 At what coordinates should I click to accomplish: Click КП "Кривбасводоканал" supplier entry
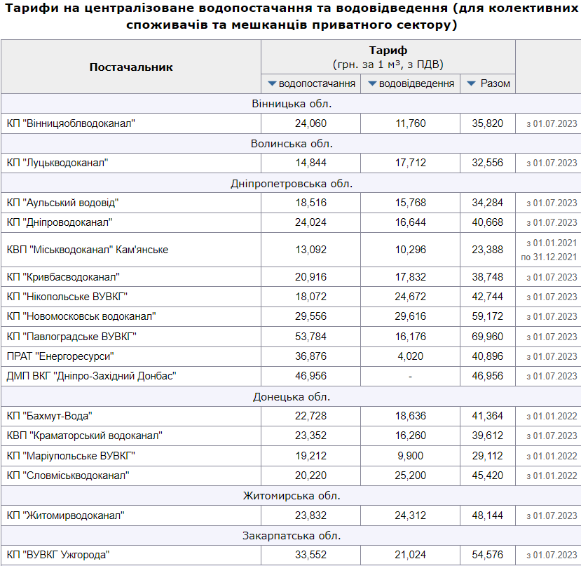click(x=64, y=277)
